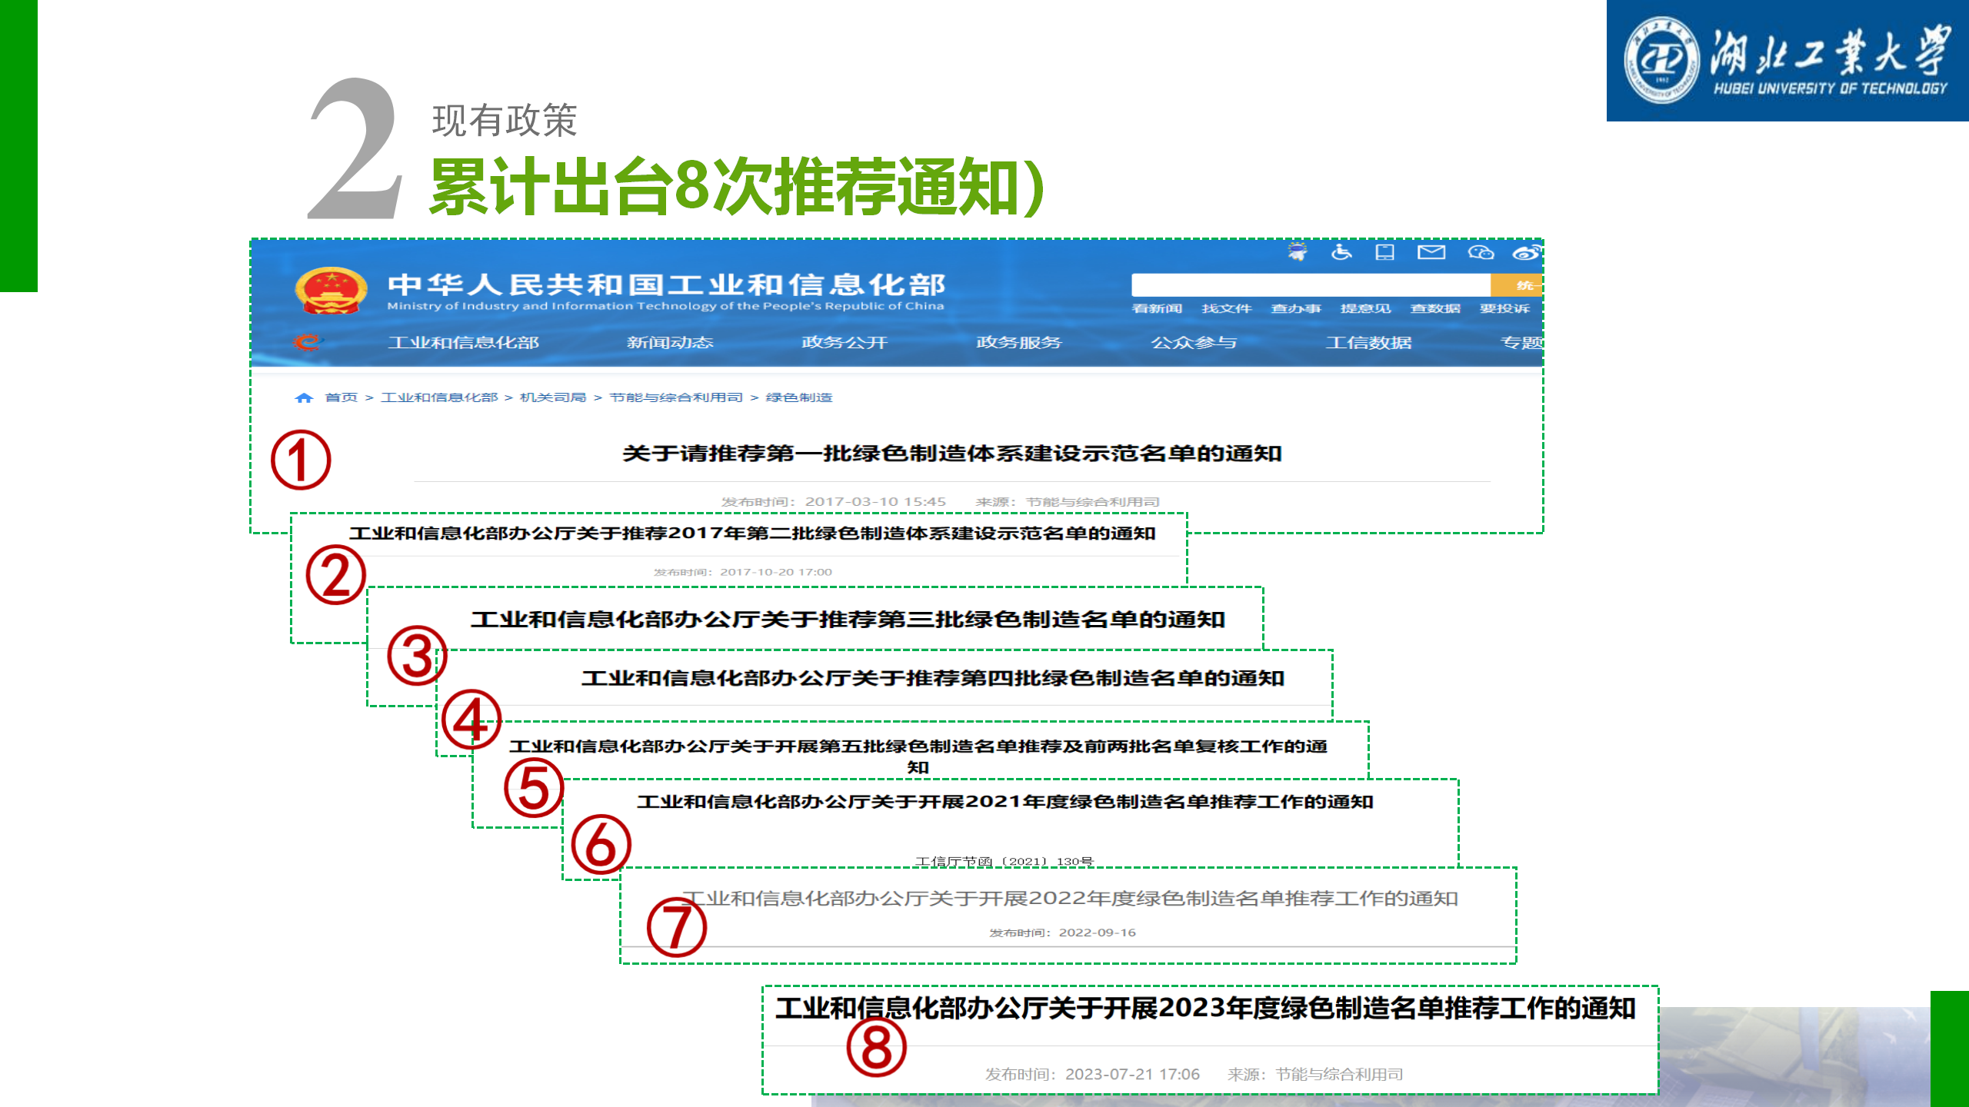Click the 第五批绿色制造名单推荐 notice title
1969x1107 pixels.
(x=918, y=756)
